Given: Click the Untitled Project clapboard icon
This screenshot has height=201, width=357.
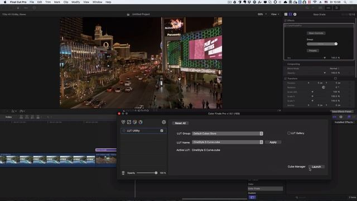Looking at the screenshot, I should [x=128, y=15].
